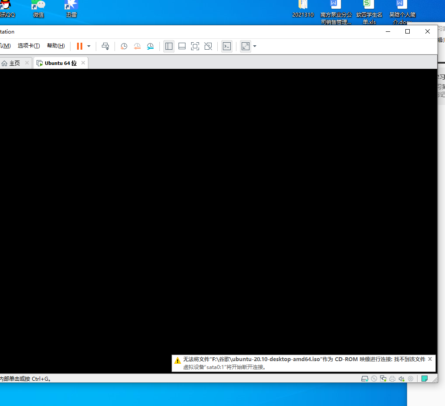
Task: Toggle the thumbnail bar panel icon
Action: pos(182,46)
